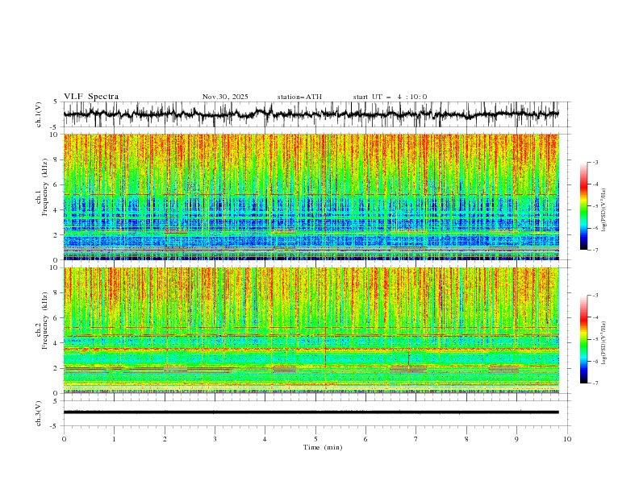Click the 'ch.3(V)' waveform axis label
This screenshot has width=639, height=493.
click(x=39, y=413)
